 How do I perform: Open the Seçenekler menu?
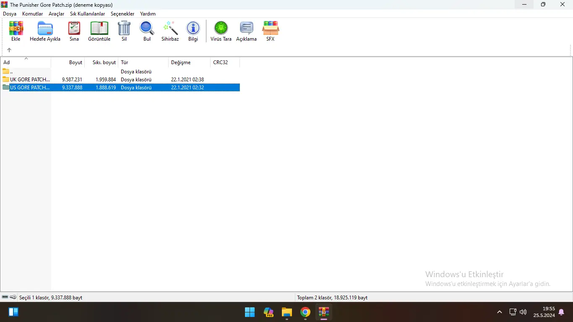[122, 14]
